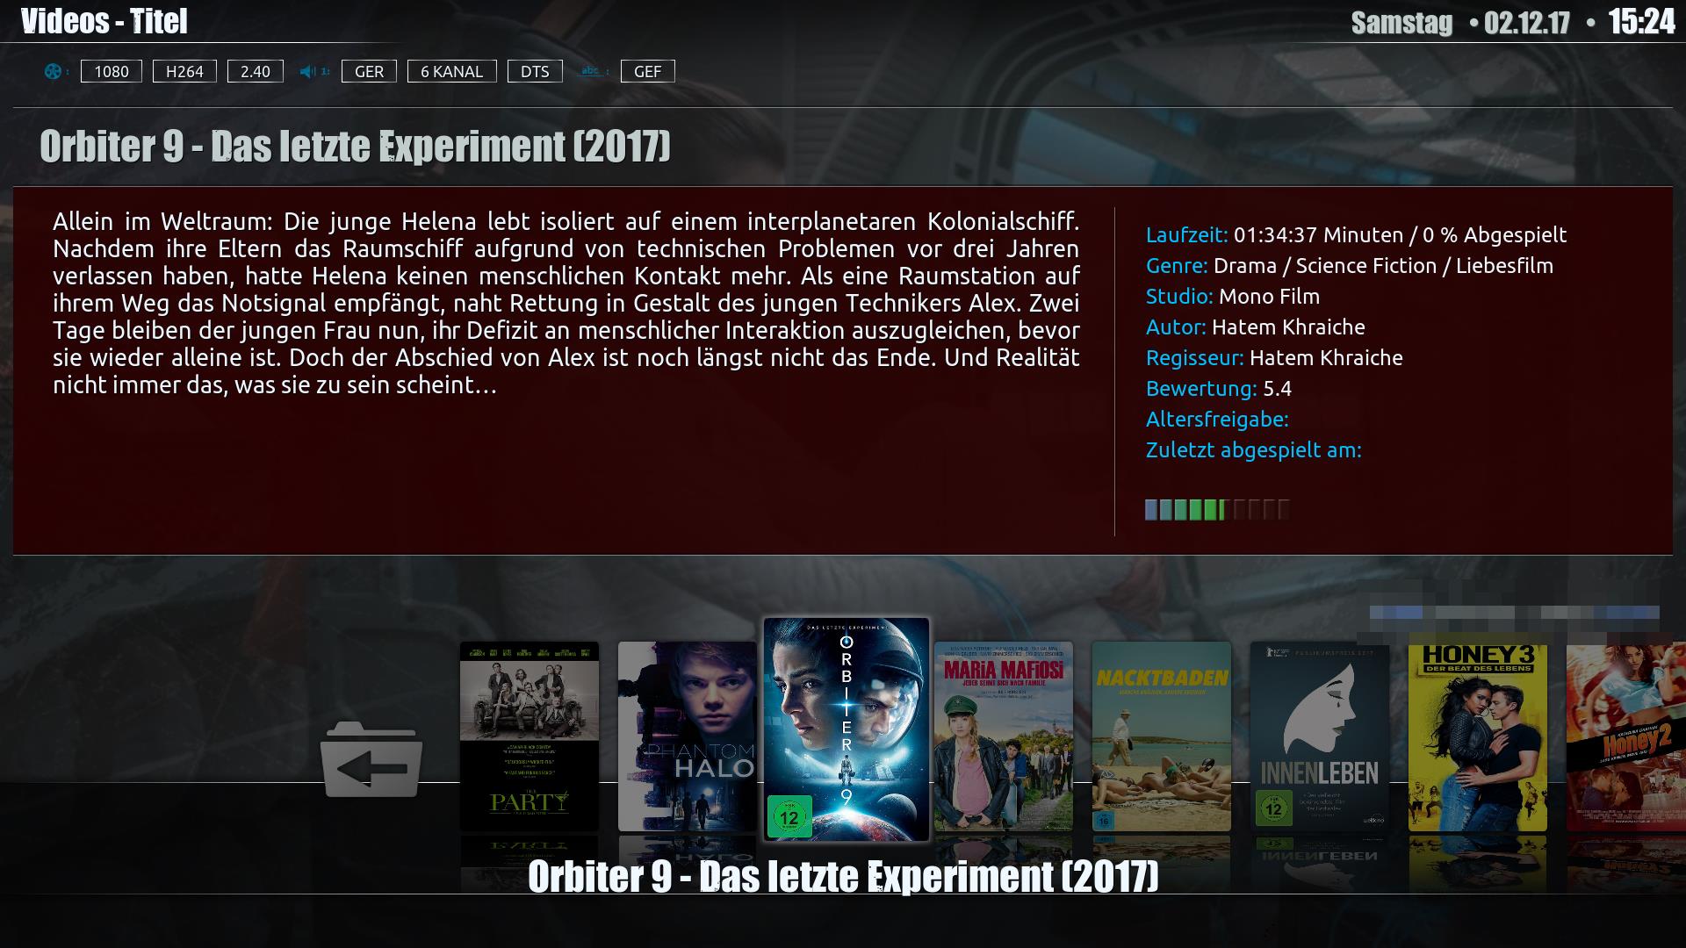Select the Innenleben movie poster
The height and width of the screenshot is (948, 1686).
(x=1320, y=736)
